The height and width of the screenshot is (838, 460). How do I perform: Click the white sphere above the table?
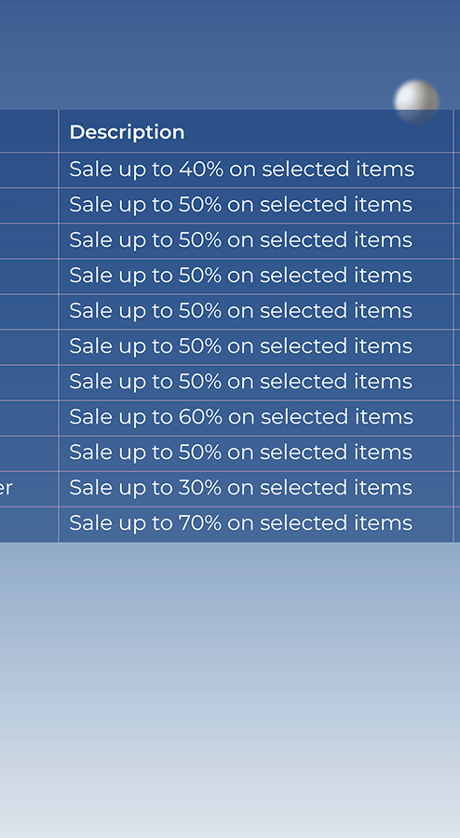416,100
